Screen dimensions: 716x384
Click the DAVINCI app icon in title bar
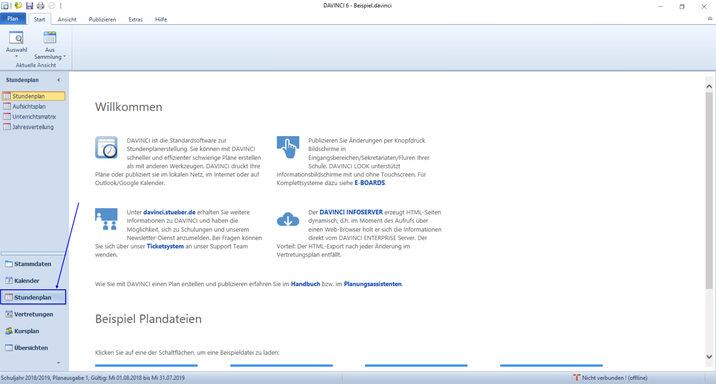(5, 6)
